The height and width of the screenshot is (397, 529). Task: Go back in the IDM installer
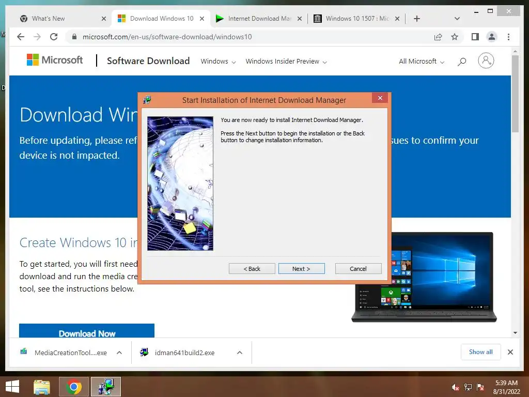[252, 269]
